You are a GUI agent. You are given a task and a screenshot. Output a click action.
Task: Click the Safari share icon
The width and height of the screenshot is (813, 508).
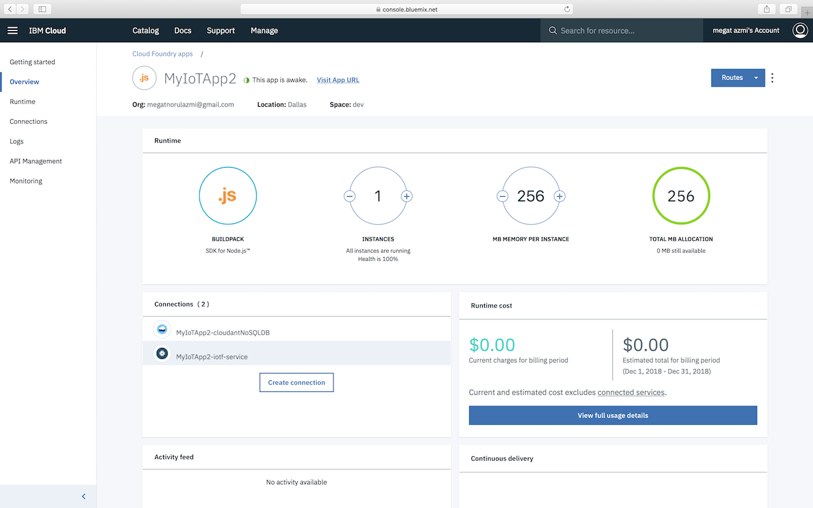click(767, 9)
